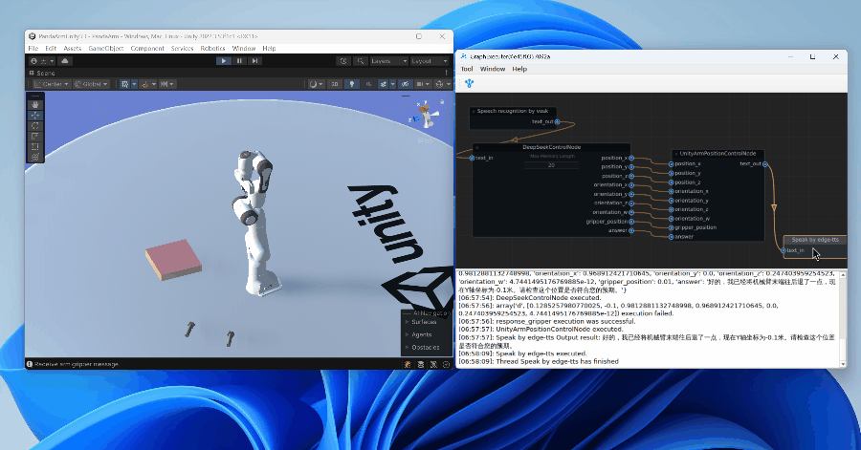Select the Rect transform tool in Unity
The image size is (861, 450).
[35, 146]
